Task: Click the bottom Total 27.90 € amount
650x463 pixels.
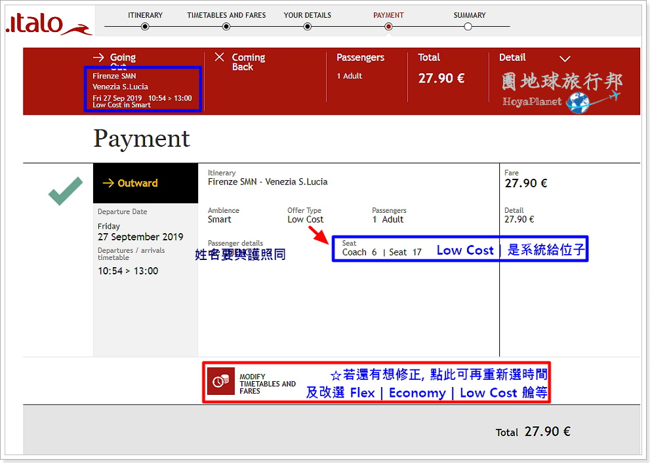Action: [x=548, y=432]
